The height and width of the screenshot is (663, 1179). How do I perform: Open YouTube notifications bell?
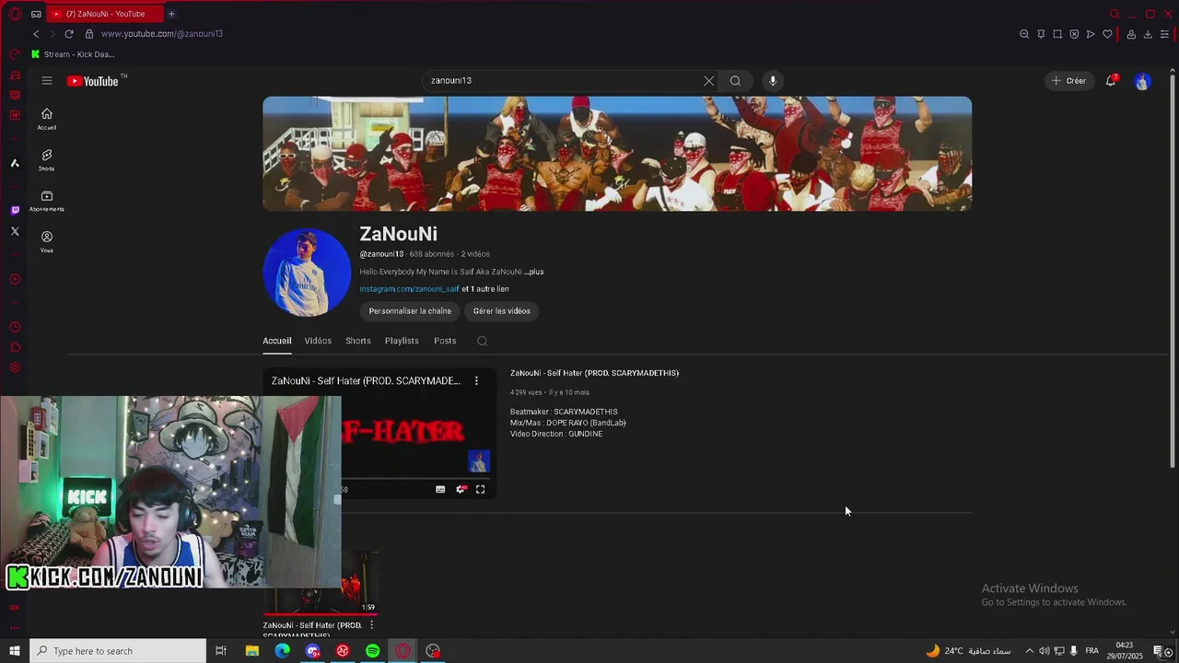(1112, 81)
